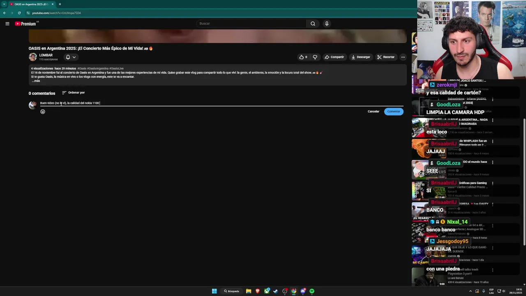
Task: Open File Explorer from taskbar
Action: click(x=249, y=291)
